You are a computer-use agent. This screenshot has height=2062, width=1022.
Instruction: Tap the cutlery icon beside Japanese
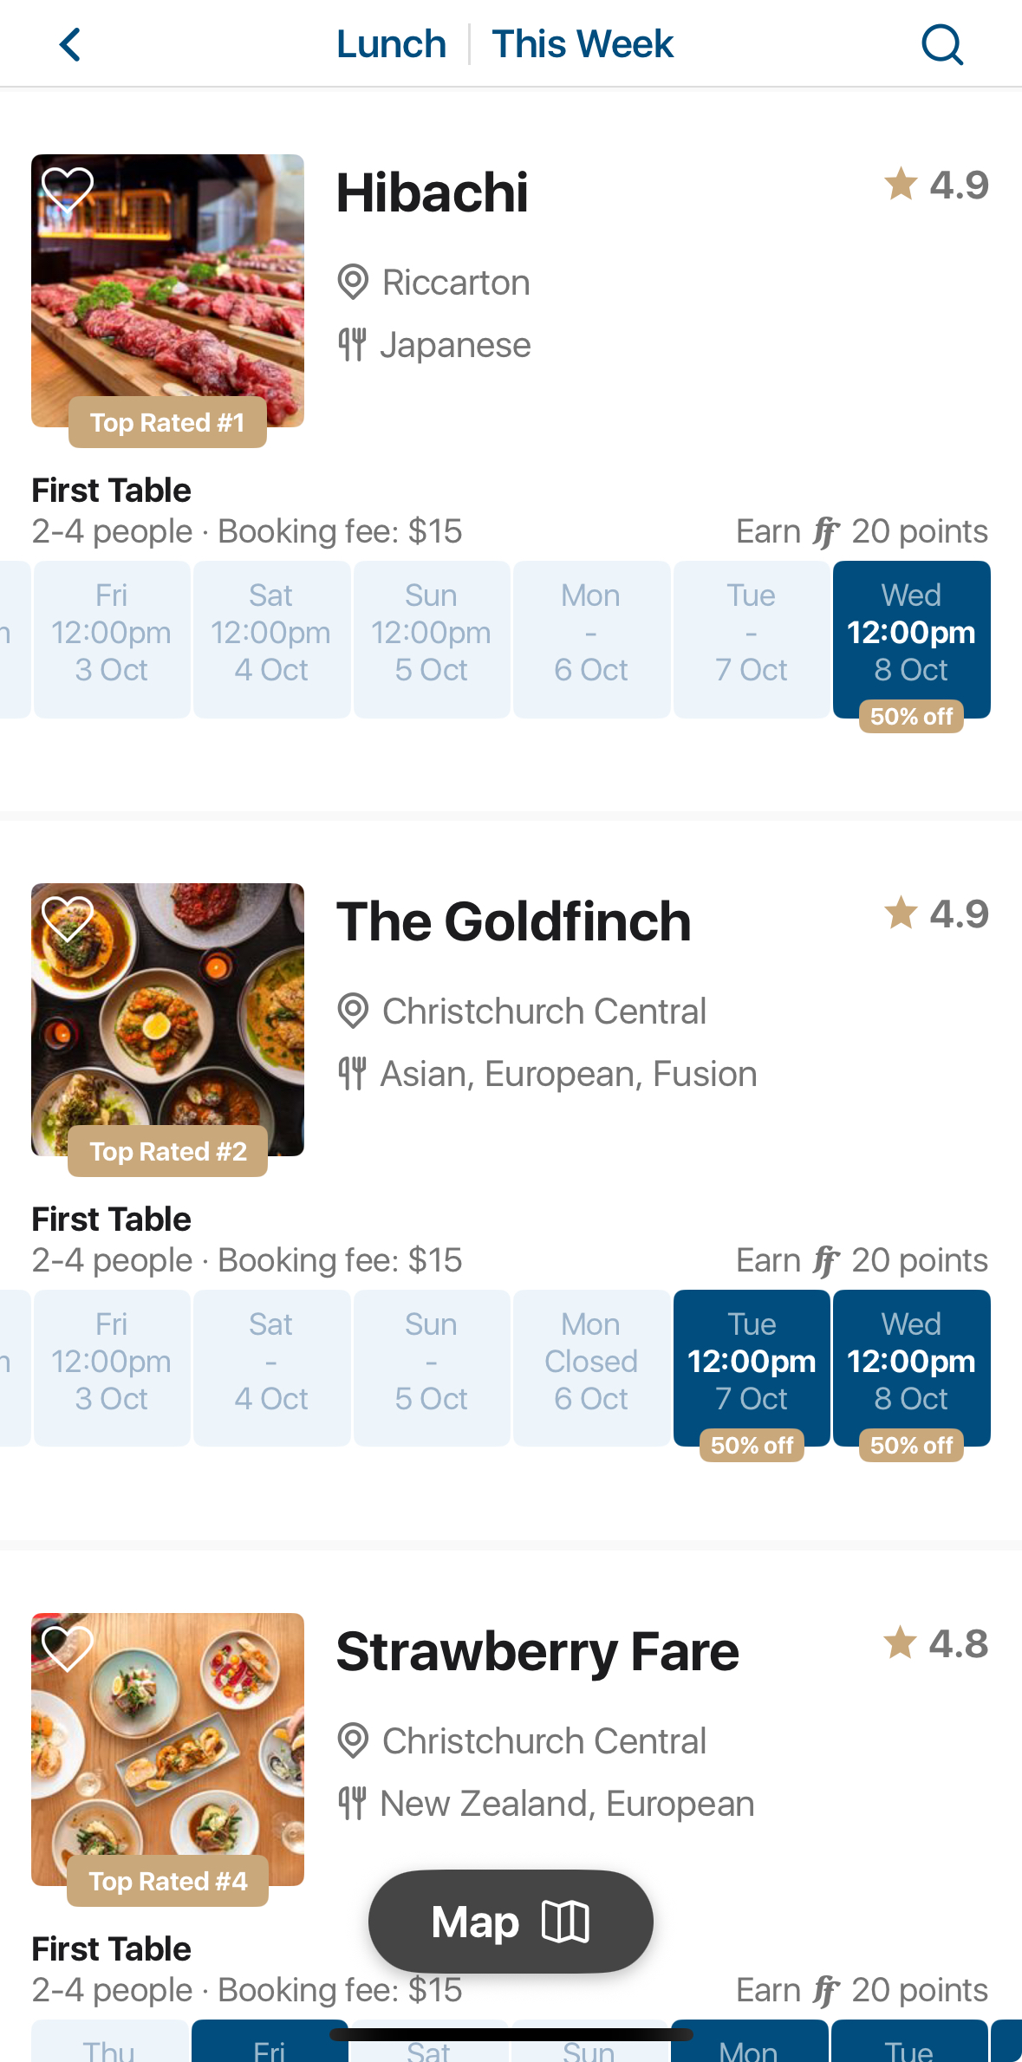(352, 345)
